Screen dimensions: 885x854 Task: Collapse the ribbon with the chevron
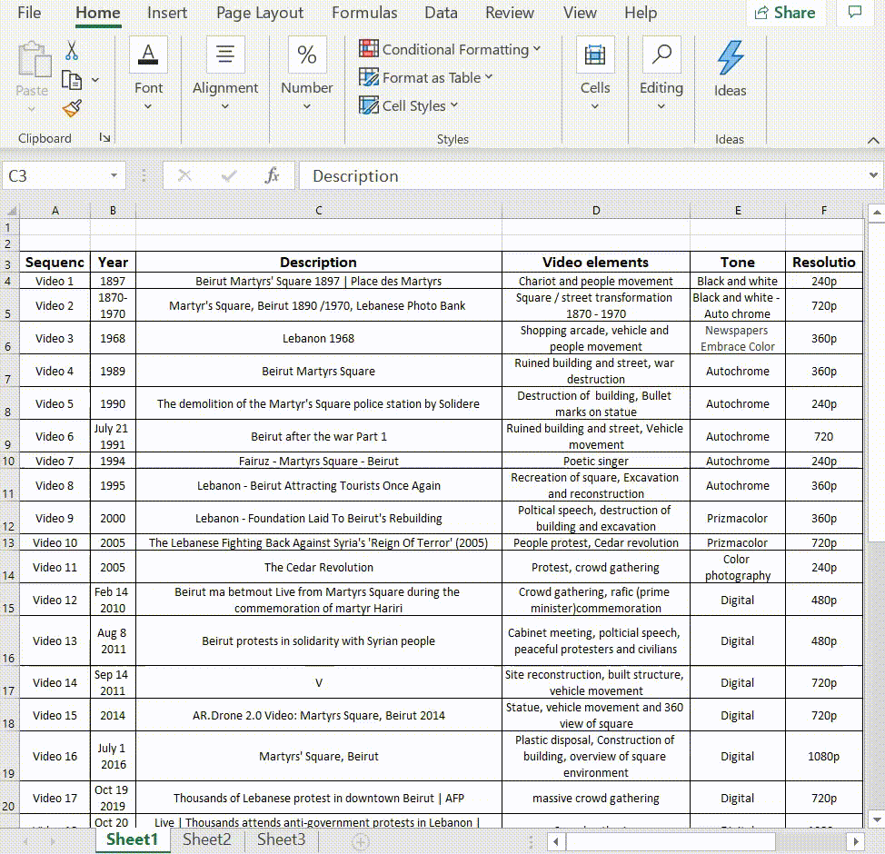(873, 140)
